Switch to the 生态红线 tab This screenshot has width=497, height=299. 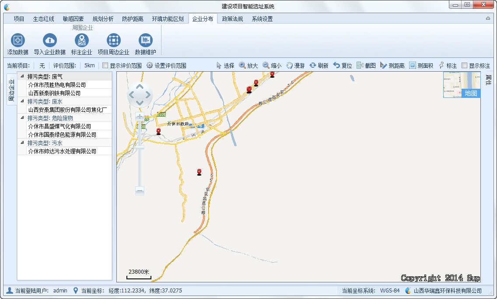44,19
